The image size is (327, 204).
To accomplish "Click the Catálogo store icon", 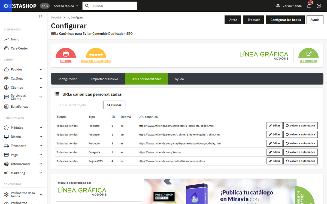I will pyautogui.click(x=6, y=79).
